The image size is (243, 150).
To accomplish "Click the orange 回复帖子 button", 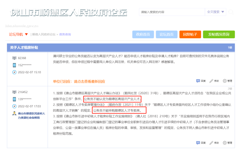I will (x=190, y=34).
